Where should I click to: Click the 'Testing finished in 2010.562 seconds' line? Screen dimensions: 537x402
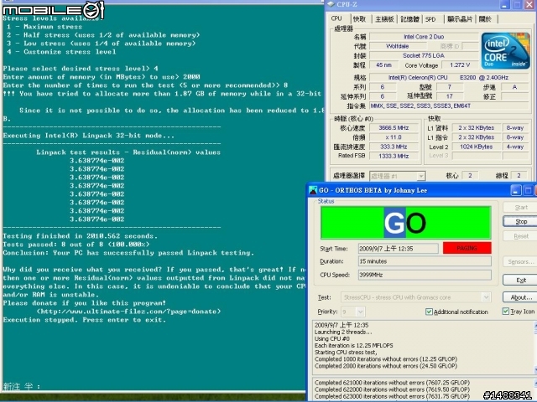tap(81, 236)
